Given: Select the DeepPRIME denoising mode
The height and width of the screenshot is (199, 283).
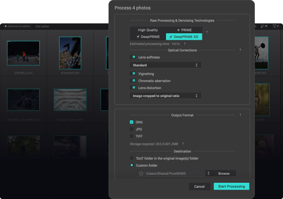Looking at the screenshot, I should (x=148, y=37).
